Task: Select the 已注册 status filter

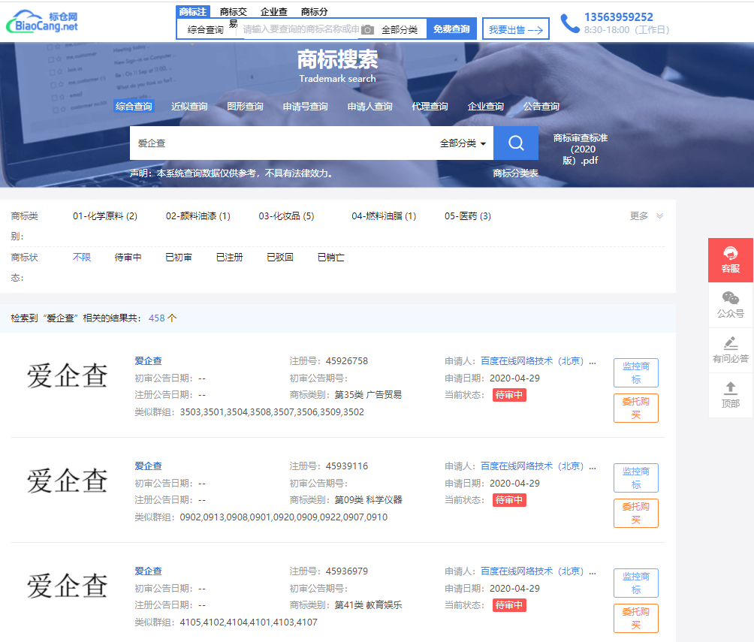Action: pos(229,258)
